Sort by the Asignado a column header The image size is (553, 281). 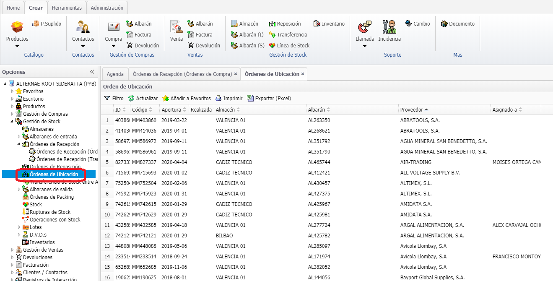point(516,109)
